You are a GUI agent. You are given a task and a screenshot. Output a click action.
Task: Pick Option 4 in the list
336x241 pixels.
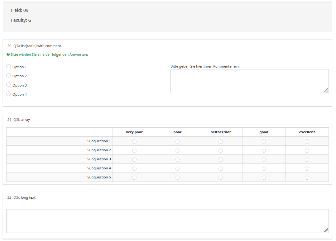(8, 94)
